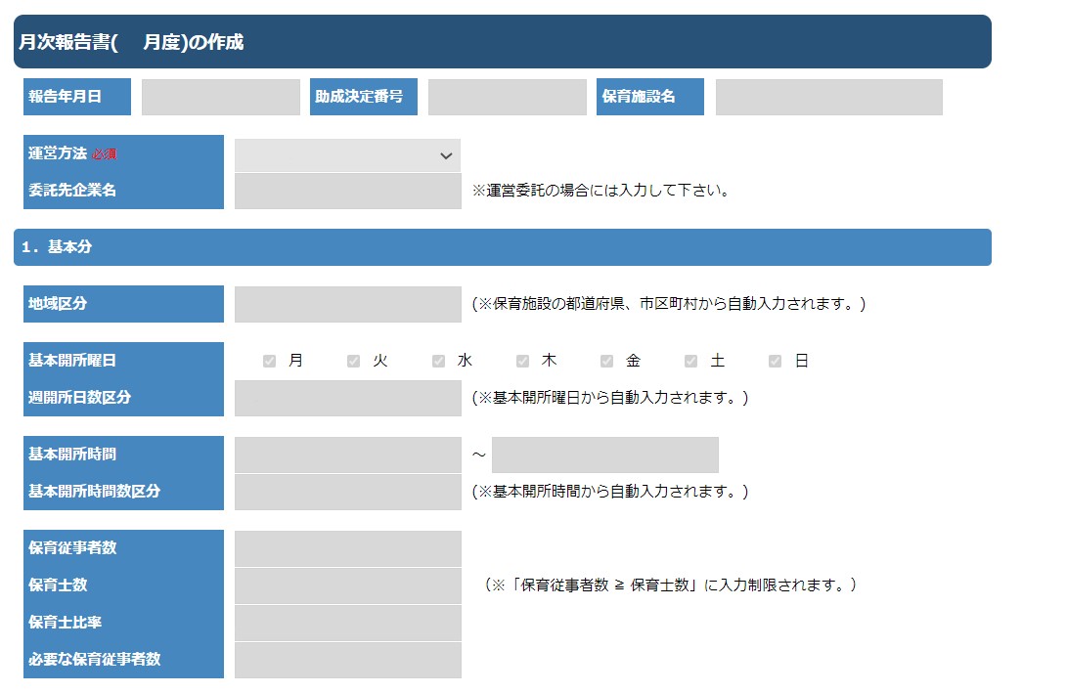Select the 基本開所時間数区分 field
The width and height of the screenshot is (1067, 693).
[x=347, y=492]
